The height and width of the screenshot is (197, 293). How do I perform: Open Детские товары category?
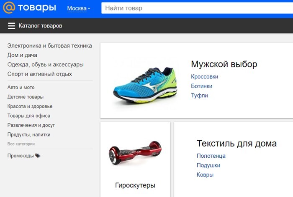26,97
